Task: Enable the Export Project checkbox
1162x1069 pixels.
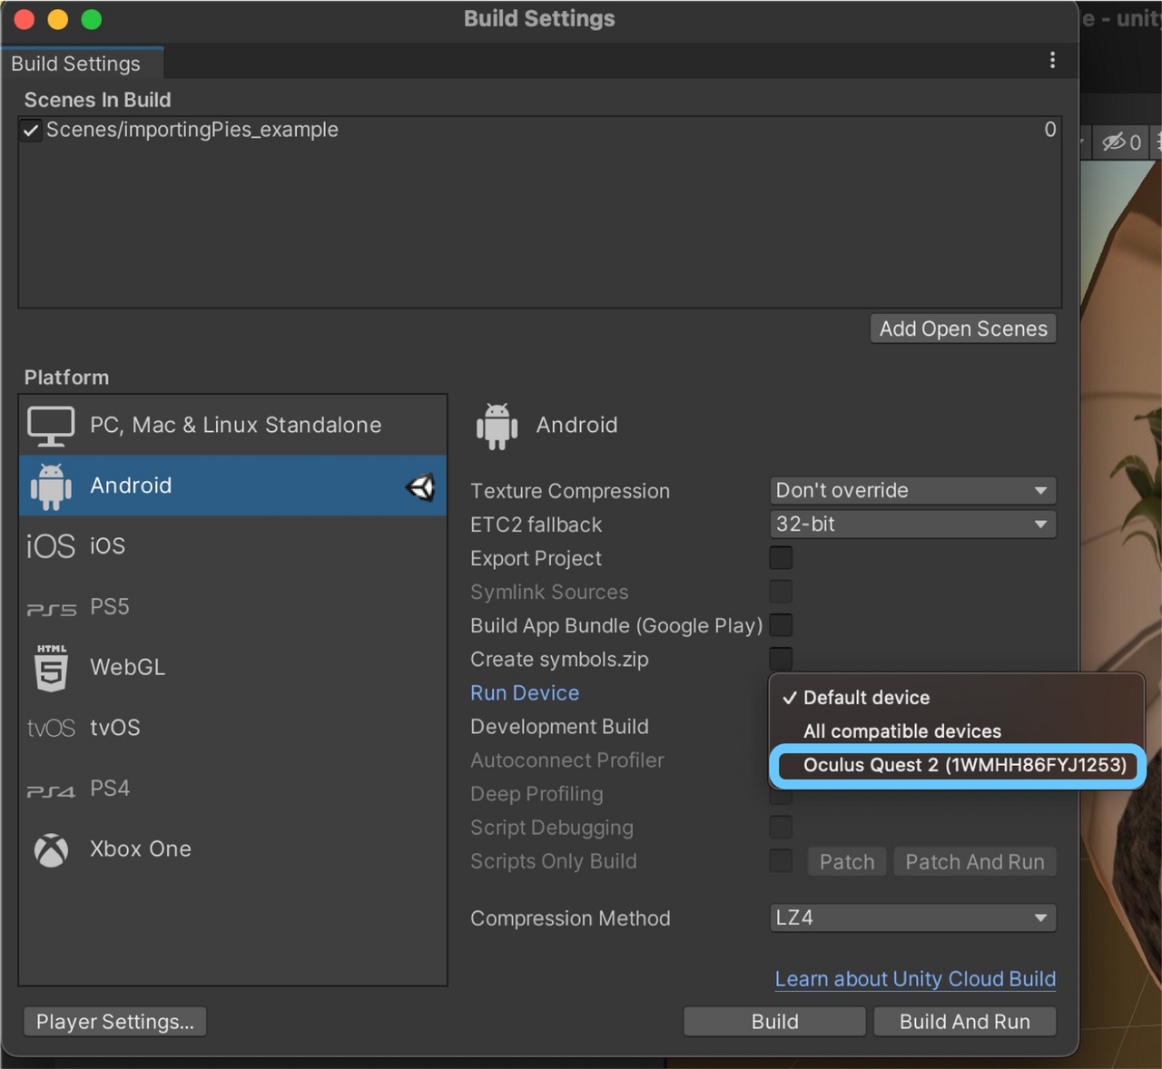Action: tap(781, 558)
